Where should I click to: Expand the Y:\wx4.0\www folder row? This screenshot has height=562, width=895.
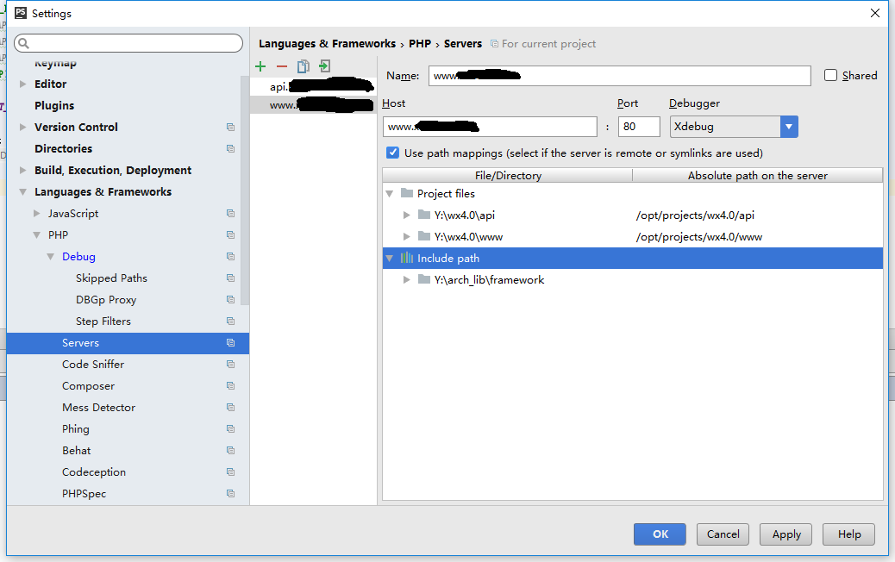pos(406,237)
